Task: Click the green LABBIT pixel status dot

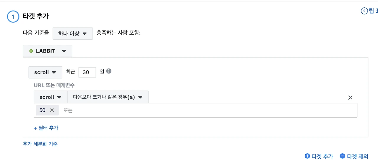Action: [31, 51]
